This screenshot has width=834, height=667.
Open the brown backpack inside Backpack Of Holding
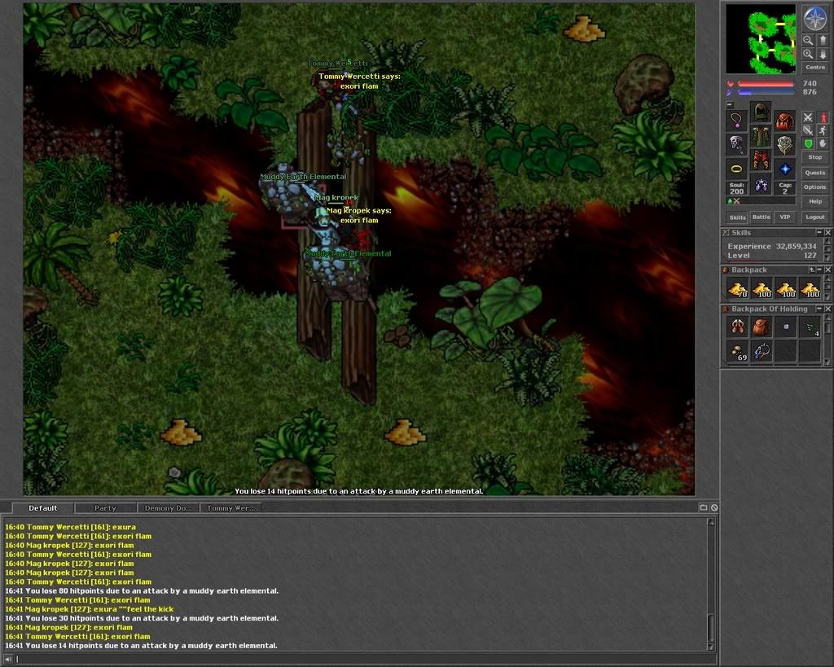[x=762, y=327]
